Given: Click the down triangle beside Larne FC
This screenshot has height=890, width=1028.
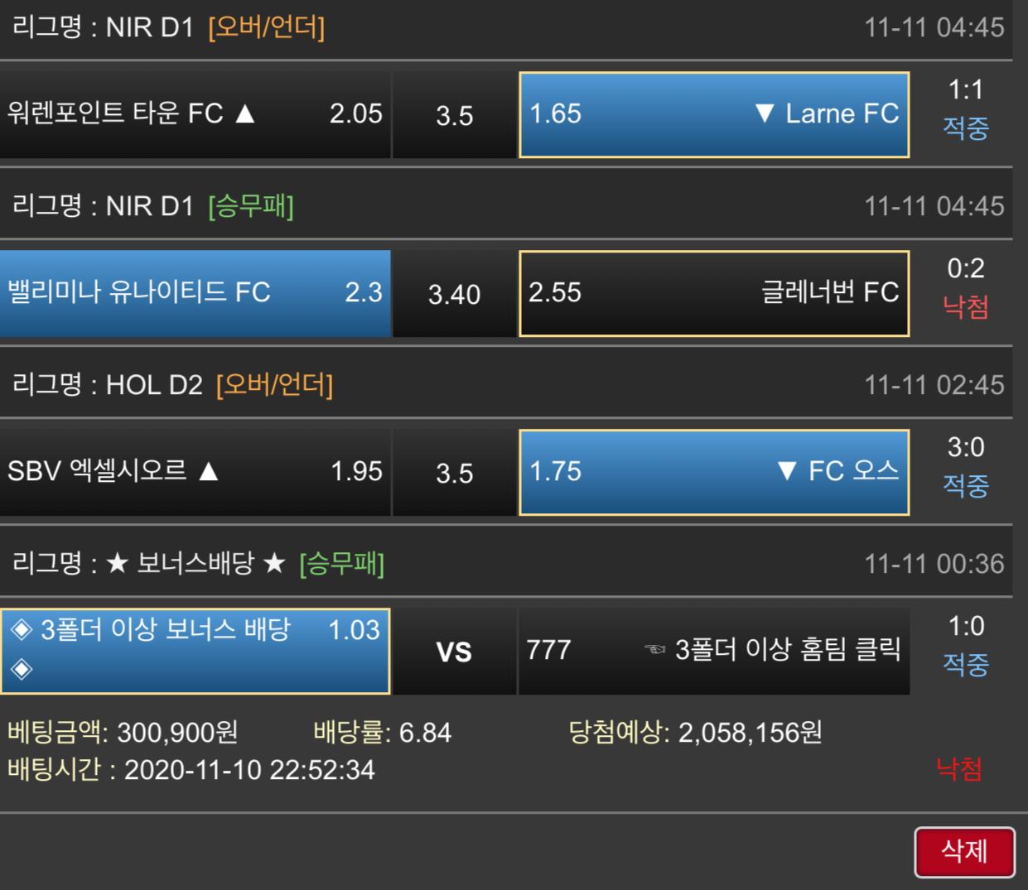Looking at the screenshot, I should point(765,113).
